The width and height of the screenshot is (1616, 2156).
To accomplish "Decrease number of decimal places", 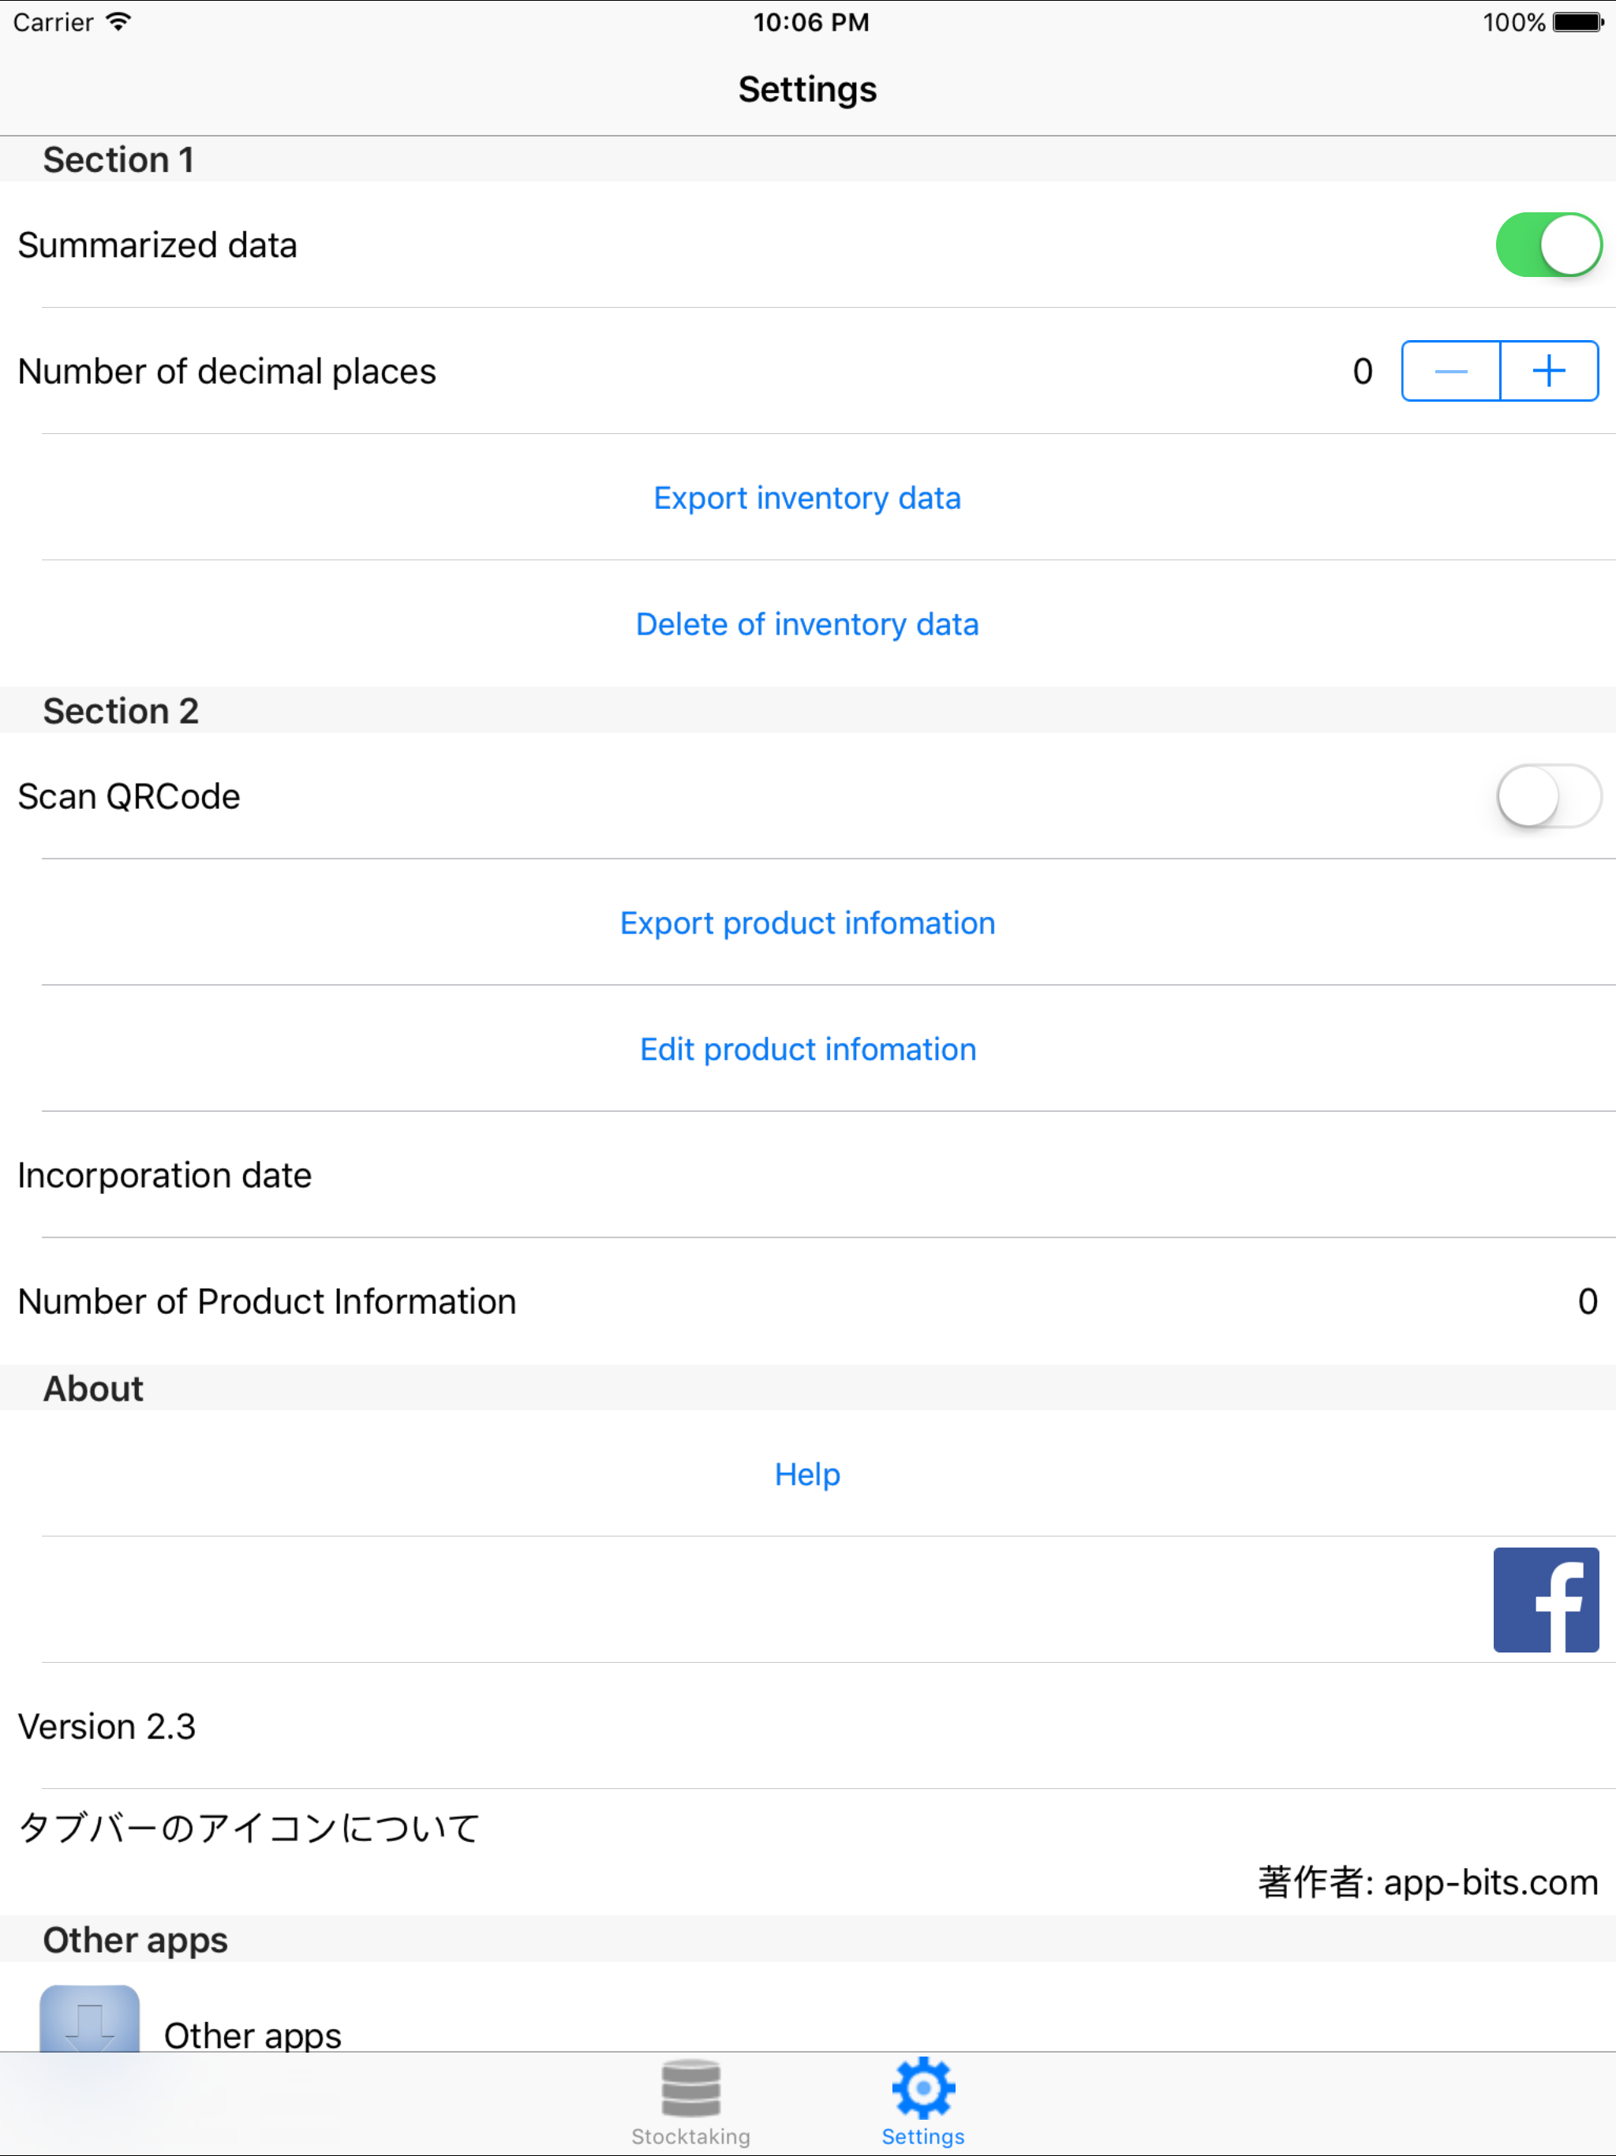I will pos(1450,372).
